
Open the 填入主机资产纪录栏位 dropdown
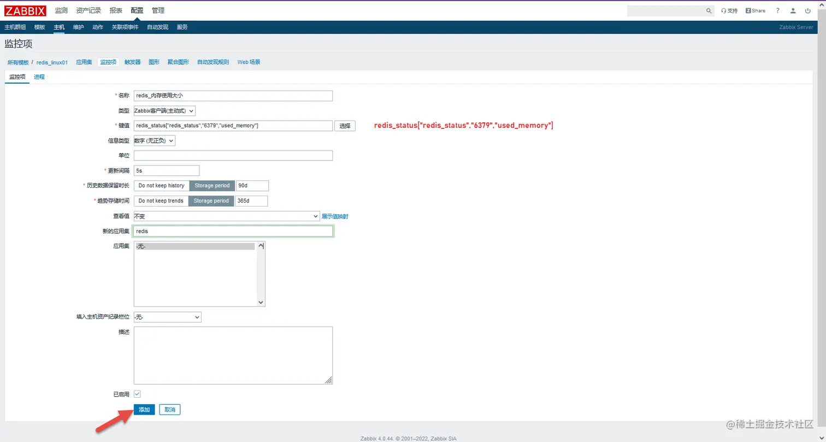167,317
